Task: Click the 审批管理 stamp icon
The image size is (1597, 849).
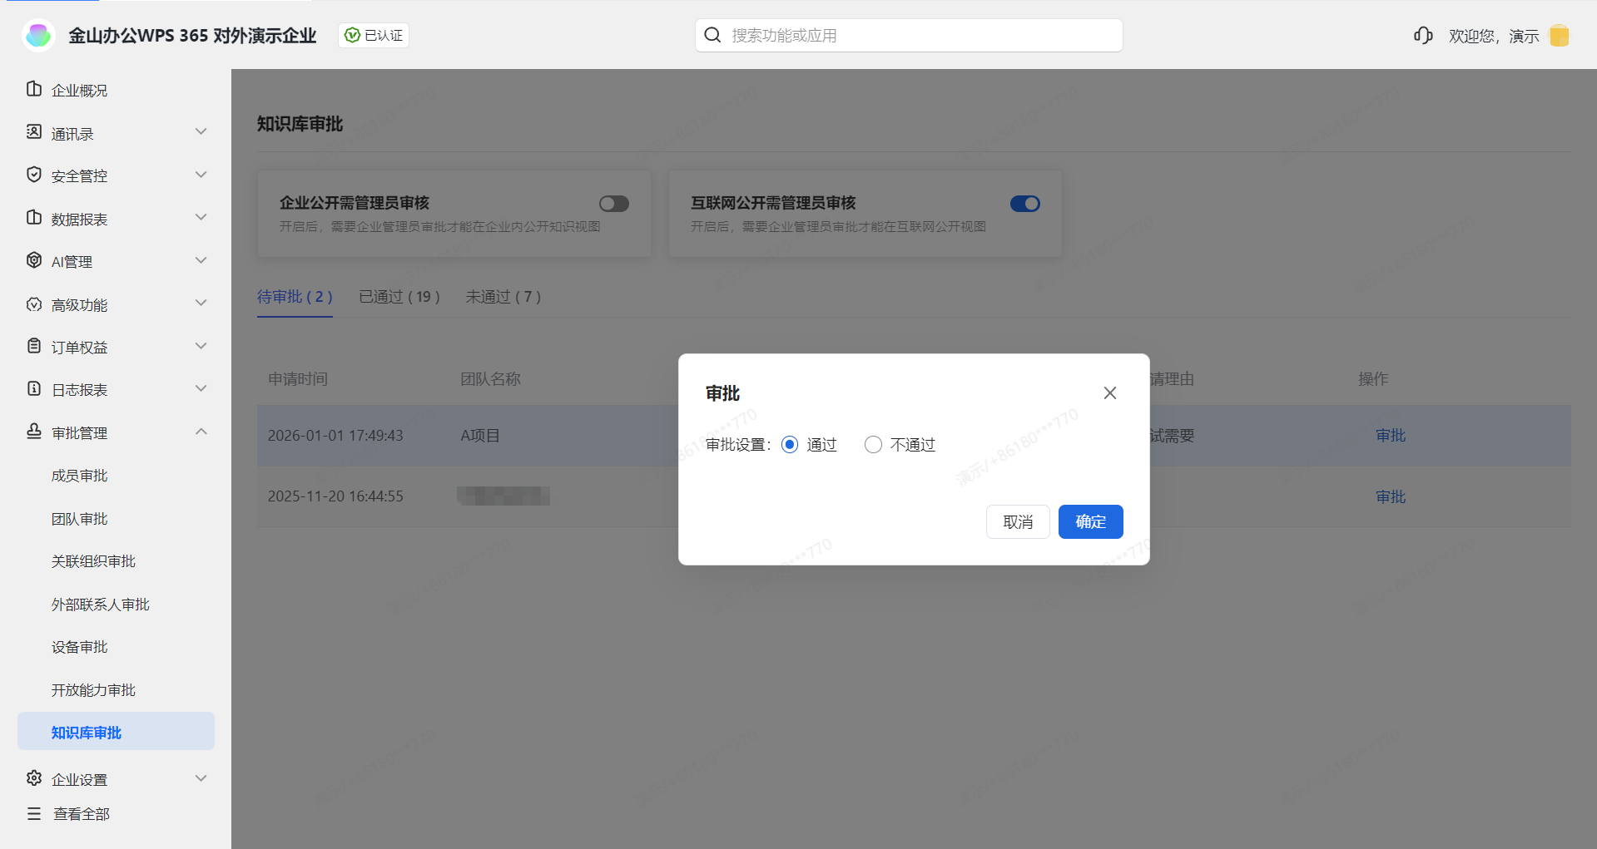Action: point(34,432)
